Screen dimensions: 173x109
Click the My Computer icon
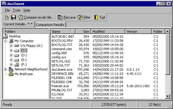[x=11, y=41]
